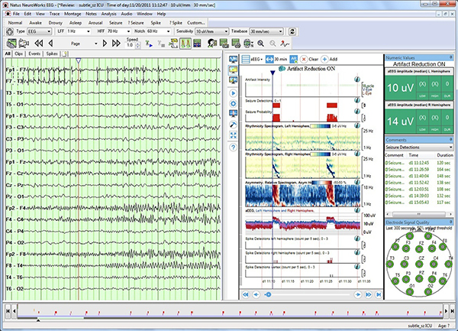Click the trends panel horizontal scrollbar
458x331 pixels.
click(x=305, y=293)
